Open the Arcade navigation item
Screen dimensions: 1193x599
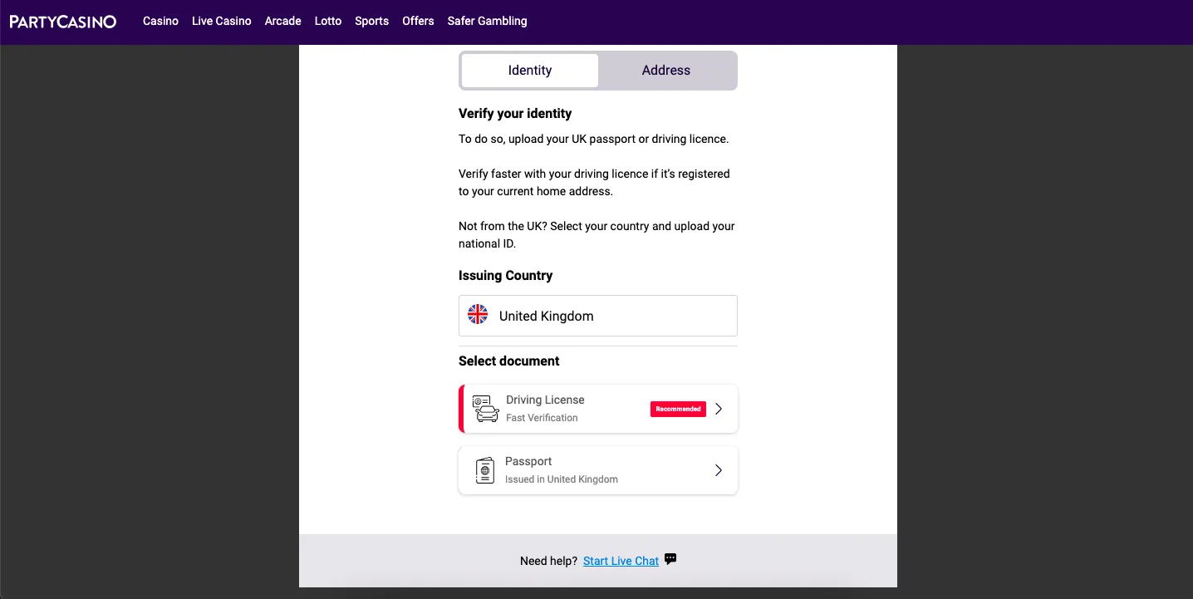(282, 21)
